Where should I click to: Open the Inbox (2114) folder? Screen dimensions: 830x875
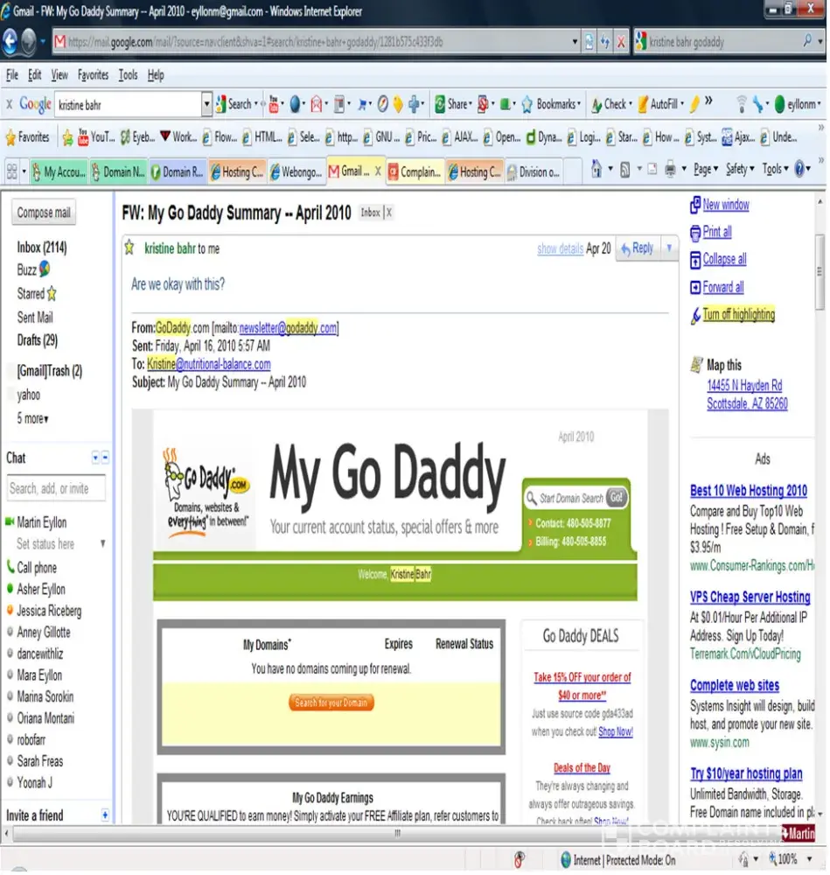(x=42, y=248)
